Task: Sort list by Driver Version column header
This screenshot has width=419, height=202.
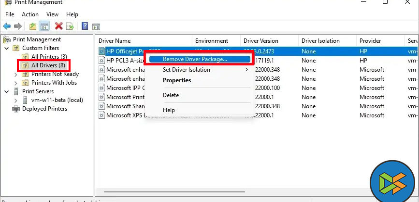Action: pyautogui.click(x=261, y=41)
